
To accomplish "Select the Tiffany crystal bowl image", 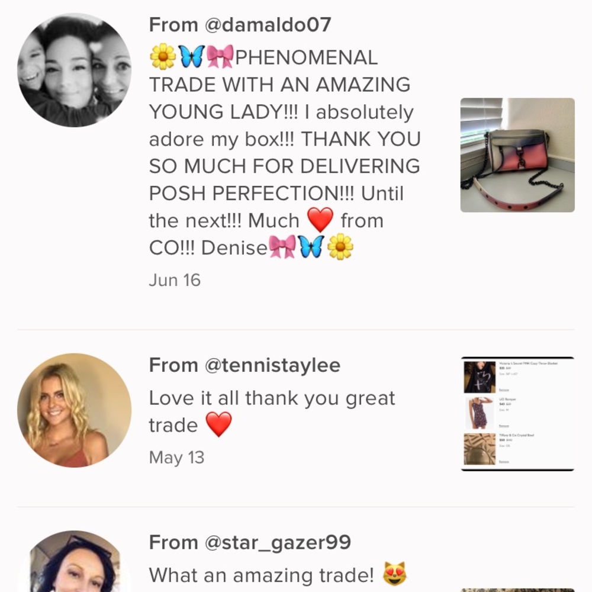I will [x=480, y=449].
